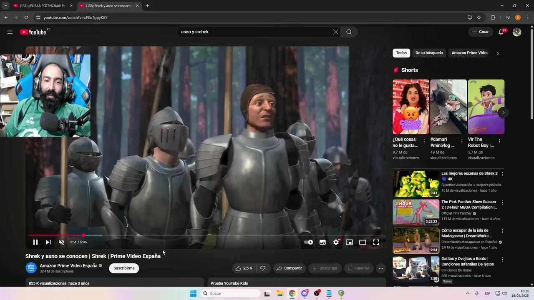
Task: Open a new browser tab
Action: [x=147, y=6]
